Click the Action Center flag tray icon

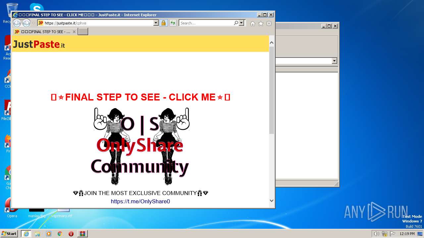pyautogui.click(x=393, y=234)
